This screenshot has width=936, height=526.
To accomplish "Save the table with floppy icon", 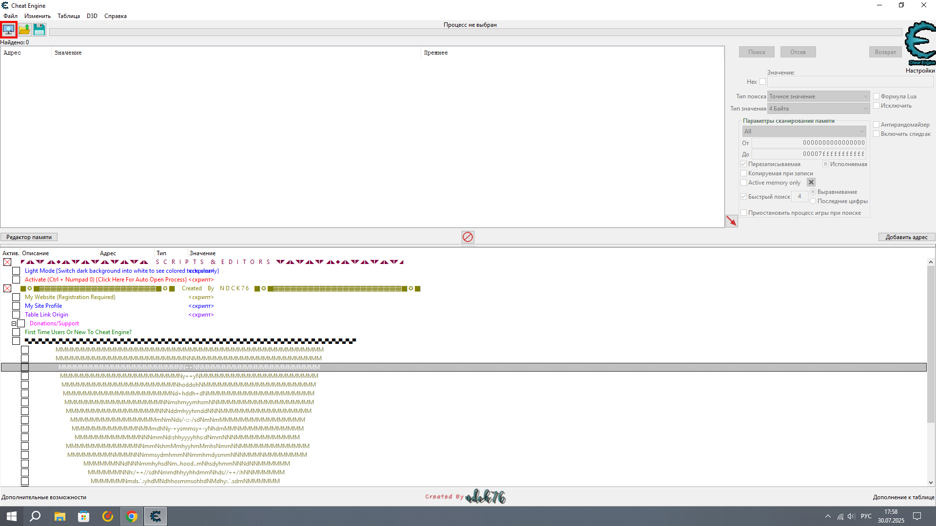I will (39, 30).
